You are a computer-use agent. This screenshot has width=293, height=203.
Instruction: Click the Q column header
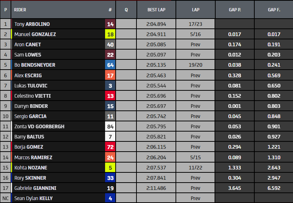[x=126, y=10]
